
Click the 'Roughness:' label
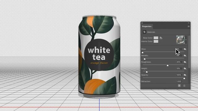click(x=146, y=62)
